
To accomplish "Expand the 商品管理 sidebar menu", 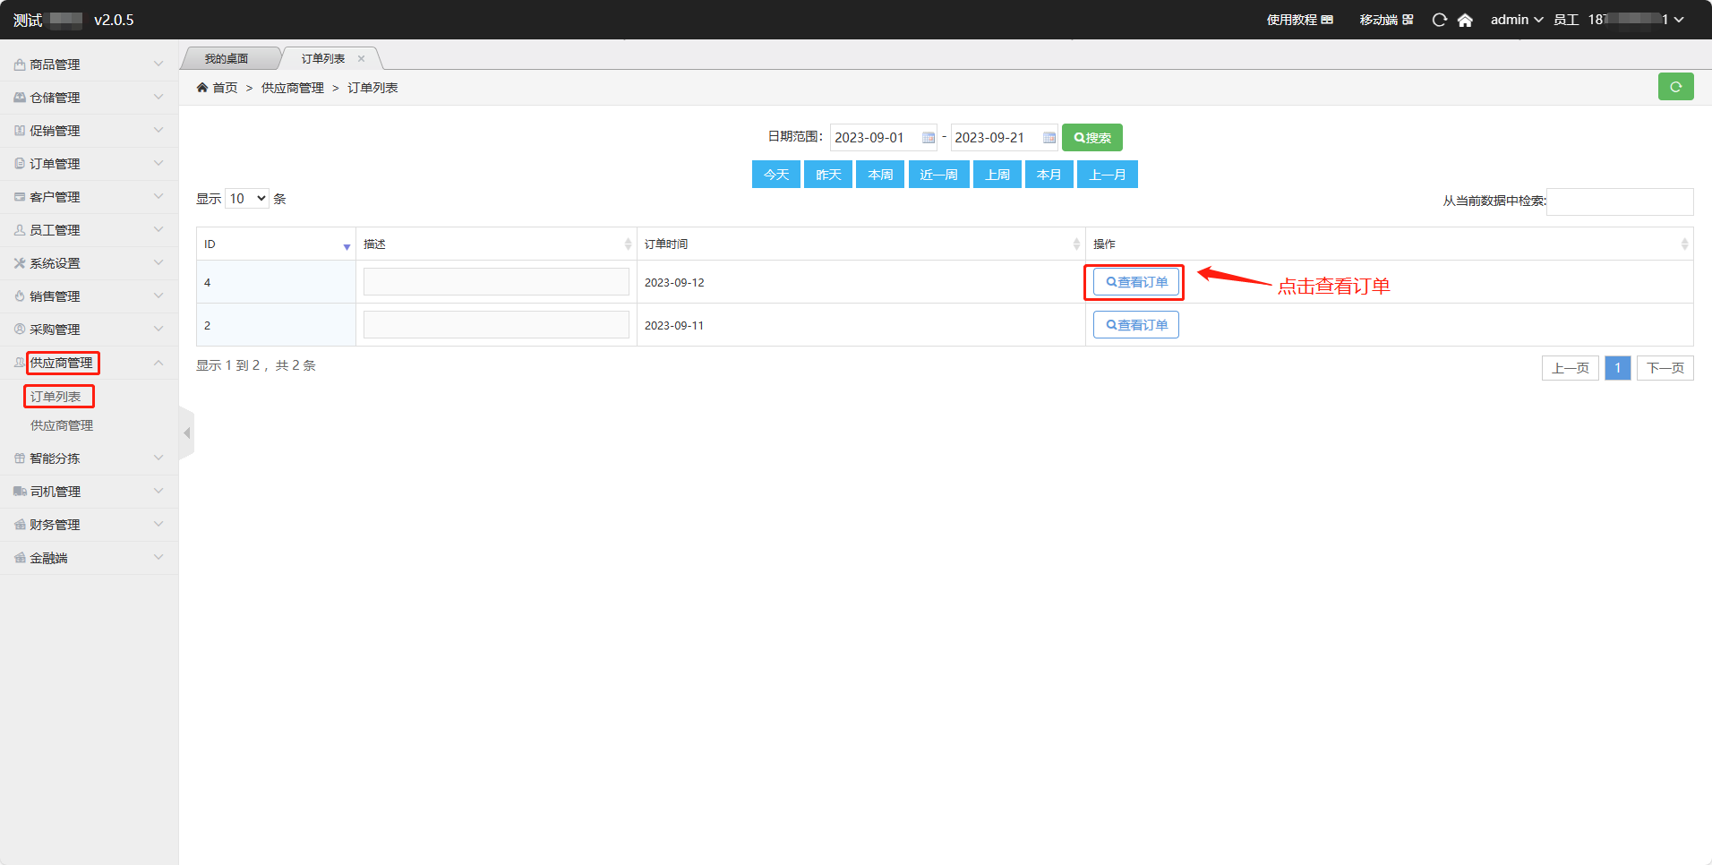I will [x=89, y=64].
